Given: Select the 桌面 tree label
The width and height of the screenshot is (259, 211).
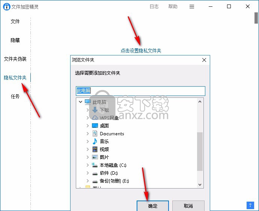Looking at the screenshot, I should click(x=104, y=126).
